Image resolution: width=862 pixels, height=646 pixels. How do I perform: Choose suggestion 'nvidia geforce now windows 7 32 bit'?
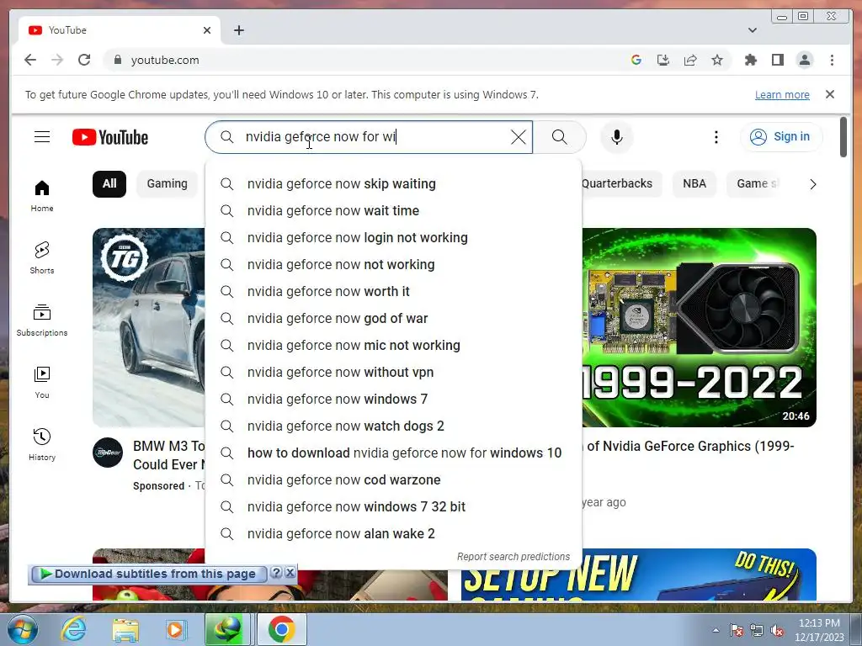coord(393,506)
